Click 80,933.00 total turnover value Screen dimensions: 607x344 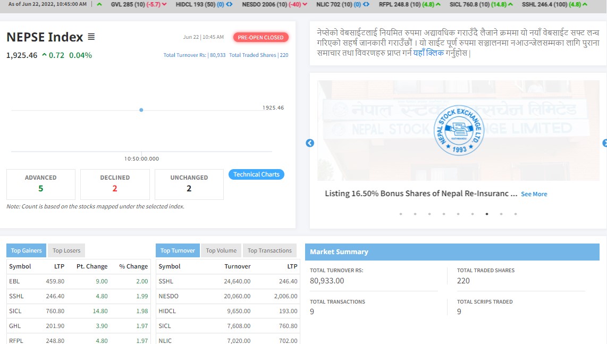327,281
